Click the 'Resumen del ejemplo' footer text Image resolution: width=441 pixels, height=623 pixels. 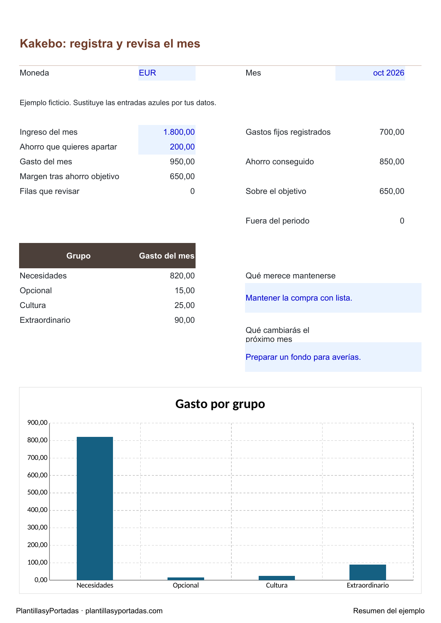point(389,611)
